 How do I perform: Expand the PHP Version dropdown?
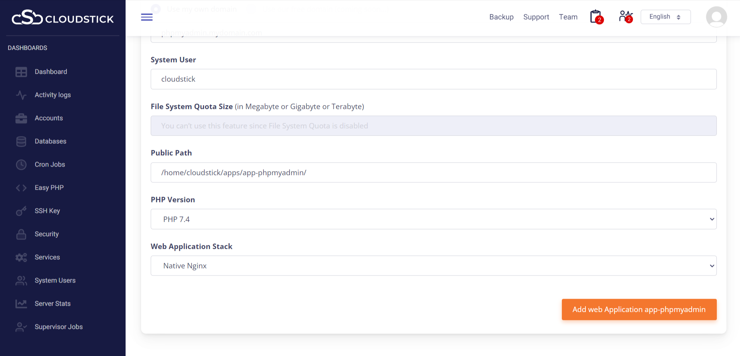point(433,219)
